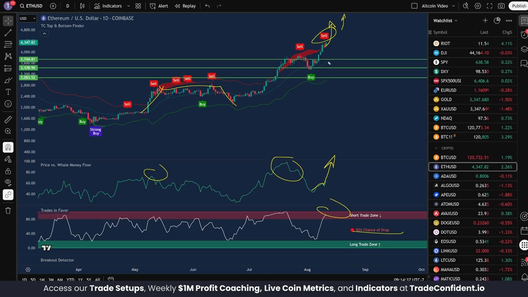The image size is (528, 297).
Task: Change the D chart interval
Action: click(68, 6)
